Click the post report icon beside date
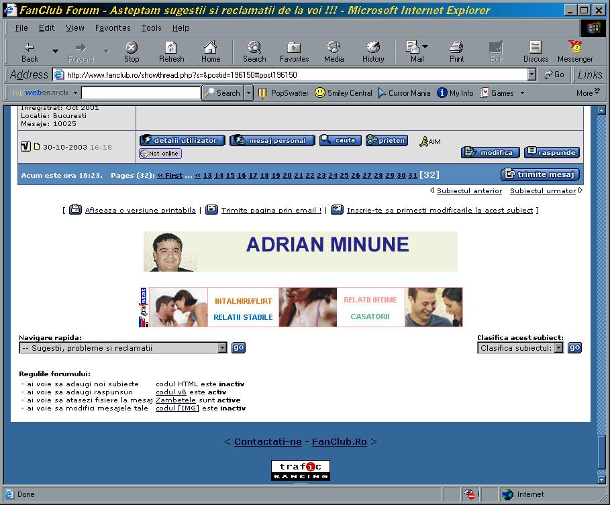 (26, 147)
